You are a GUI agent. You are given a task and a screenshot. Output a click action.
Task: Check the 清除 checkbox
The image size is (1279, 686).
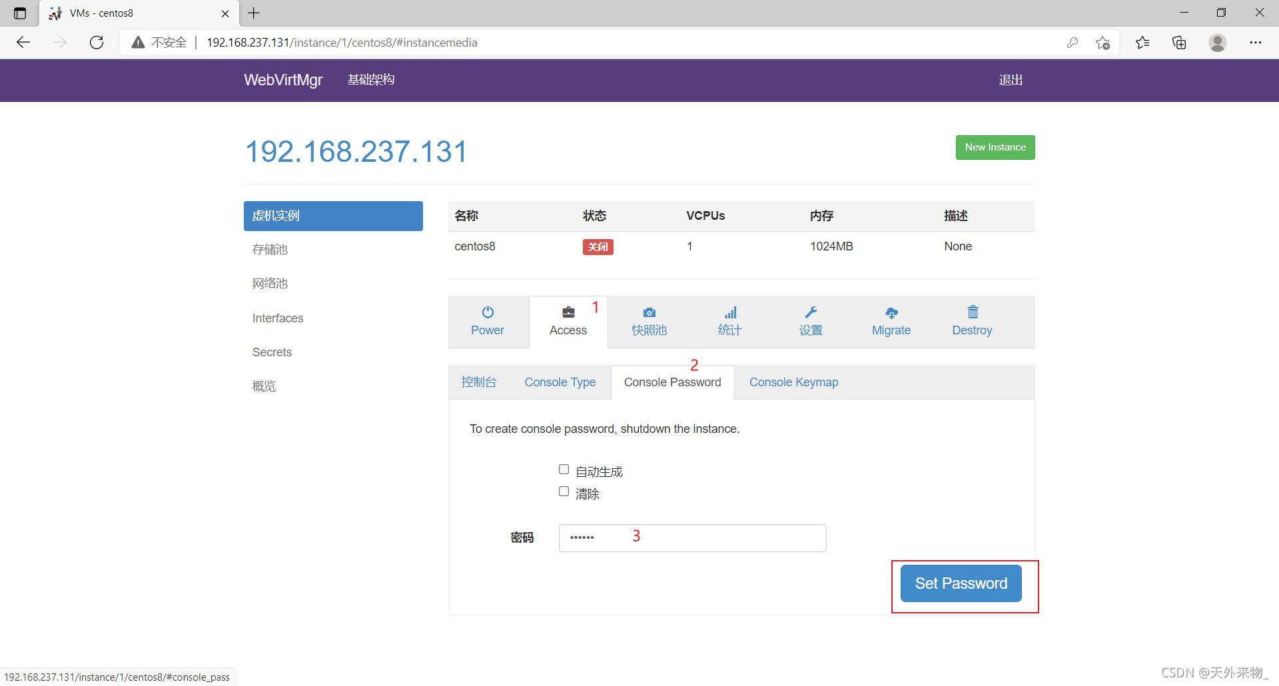click(x=564, y=492)
